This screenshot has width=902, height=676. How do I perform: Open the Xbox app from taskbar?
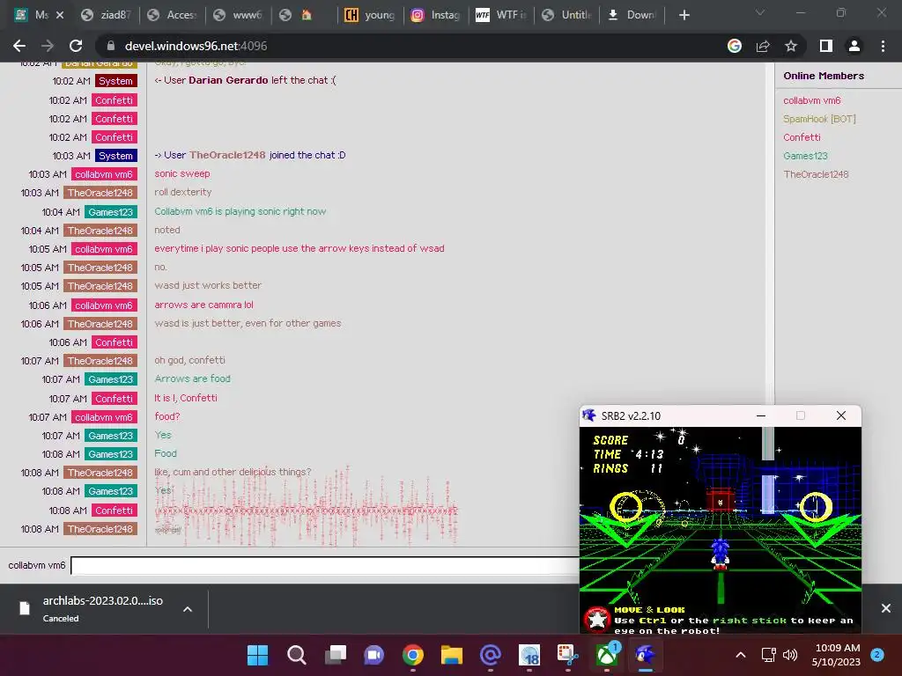(606, 655)
